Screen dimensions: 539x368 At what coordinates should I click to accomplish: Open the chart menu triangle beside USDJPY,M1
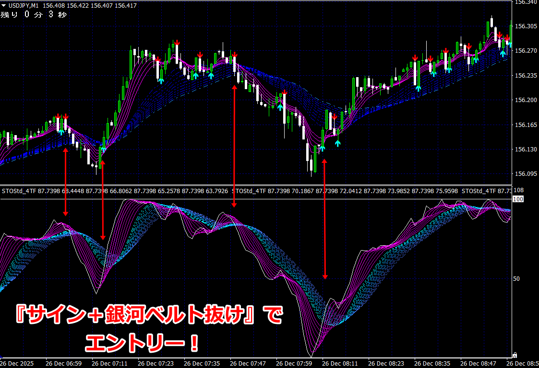pyautogui.click(x=3, y=5)
